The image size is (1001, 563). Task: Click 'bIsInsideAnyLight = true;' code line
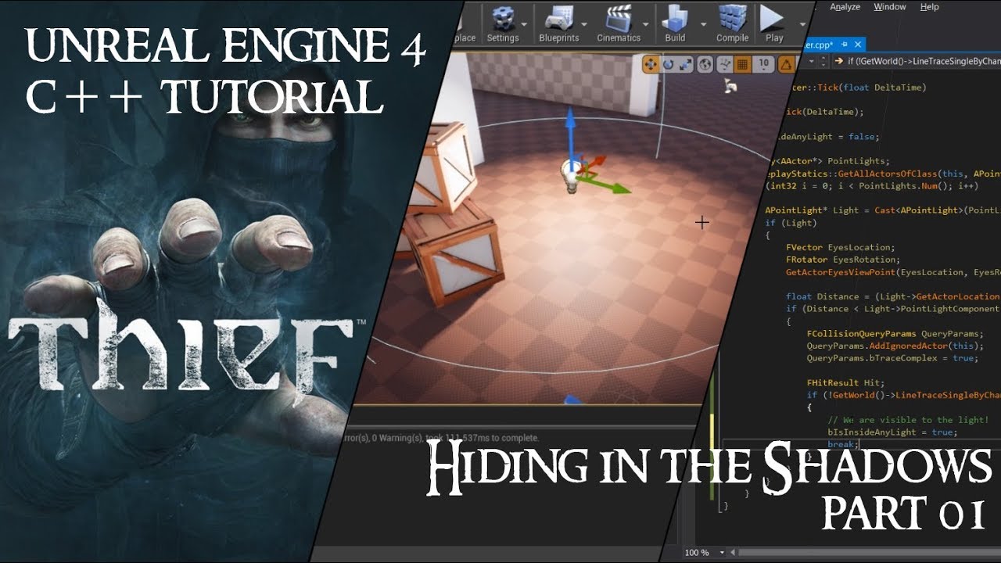click(x=892, y=432)
